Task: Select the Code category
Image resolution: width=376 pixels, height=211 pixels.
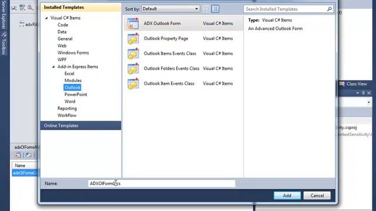Action: tap(63, 25)
